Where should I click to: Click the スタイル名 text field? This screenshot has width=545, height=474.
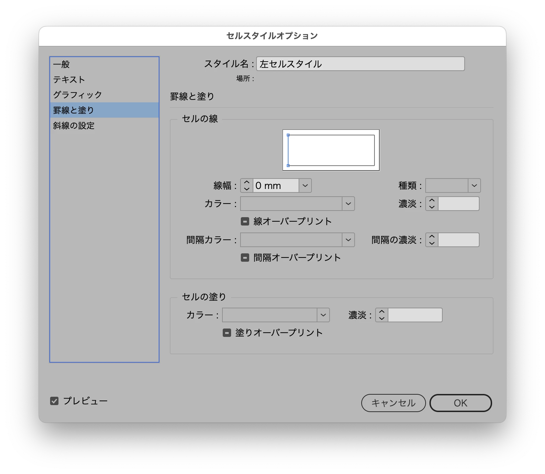point(360,64)
